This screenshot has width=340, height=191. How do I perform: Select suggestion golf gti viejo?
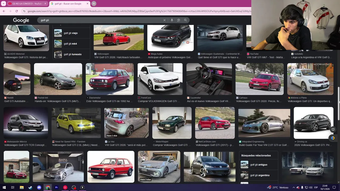(x=71, y=33)
